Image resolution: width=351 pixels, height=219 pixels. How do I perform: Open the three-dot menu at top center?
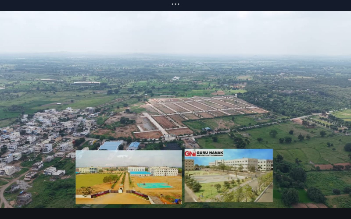point(175,4)
